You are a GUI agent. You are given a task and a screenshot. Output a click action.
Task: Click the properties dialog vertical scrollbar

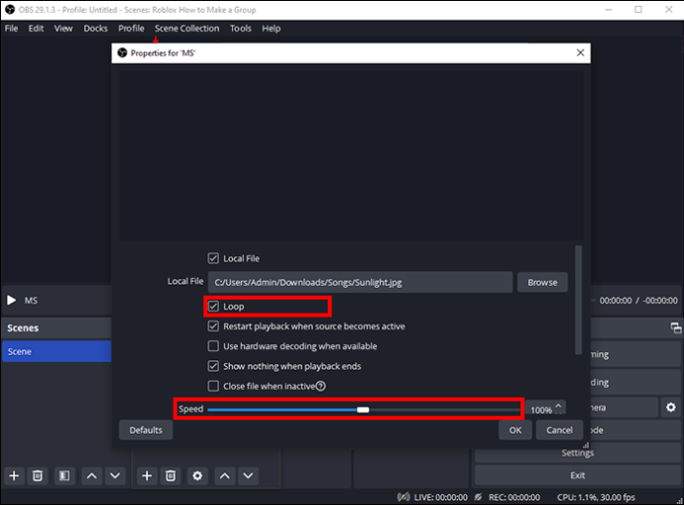click(x=579, y=301)
